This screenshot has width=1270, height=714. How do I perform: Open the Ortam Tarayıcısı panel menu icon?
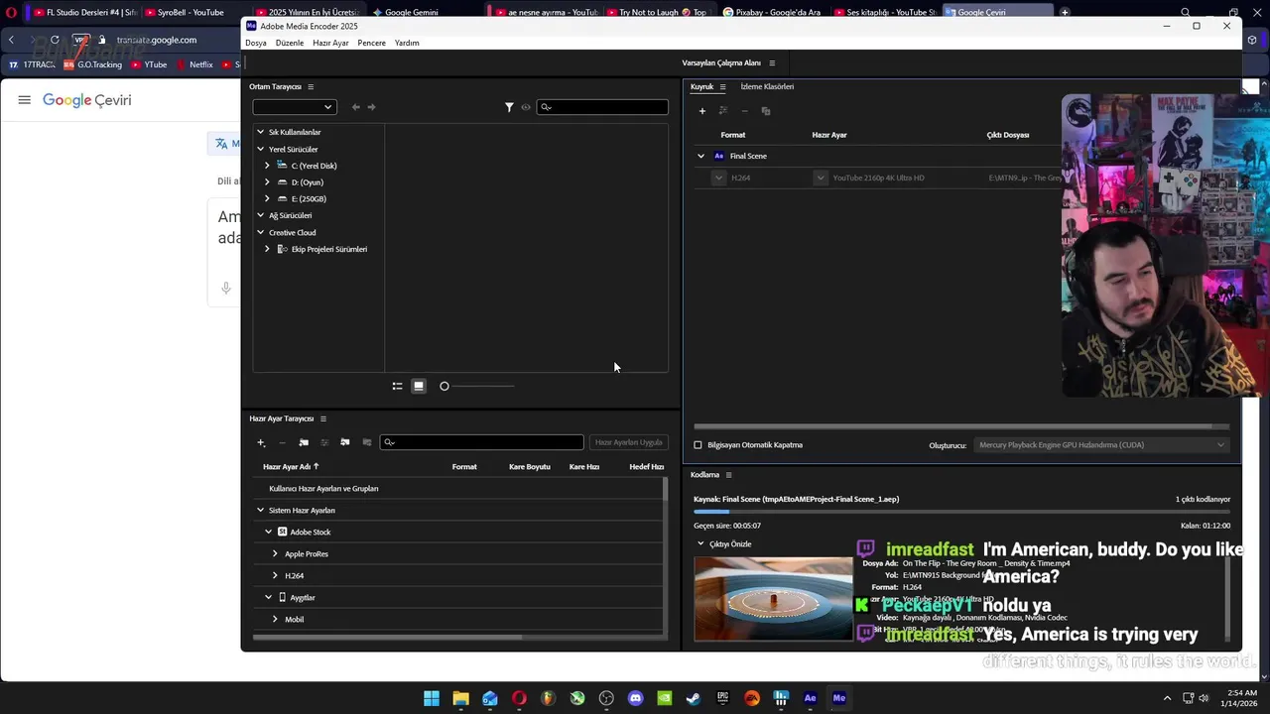[x=311, y=87]
